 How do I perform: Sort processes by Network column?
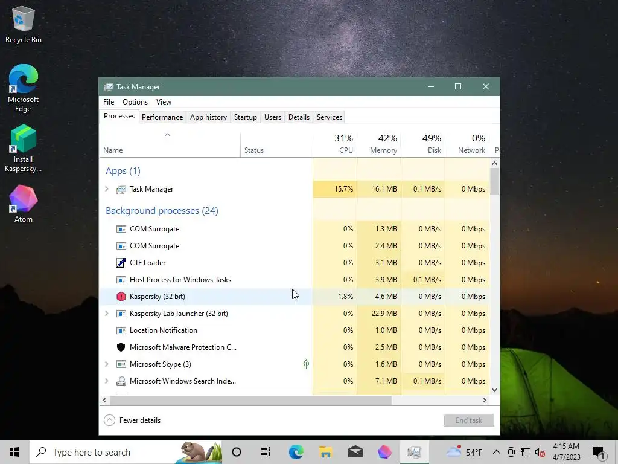tap(468, 145)
